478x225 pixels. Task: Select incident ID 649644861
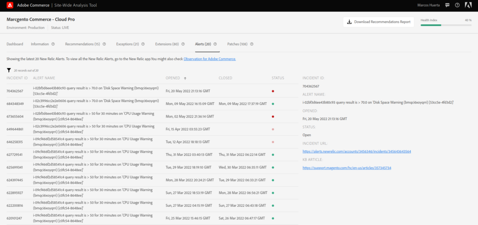[14, 129]
